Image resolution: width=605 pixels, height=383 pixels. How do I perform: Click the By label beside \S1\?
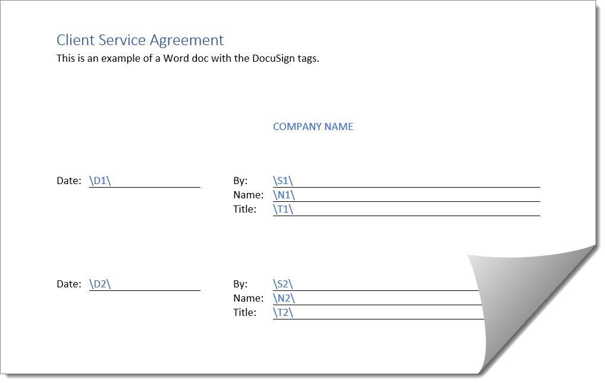click(240, 181)
